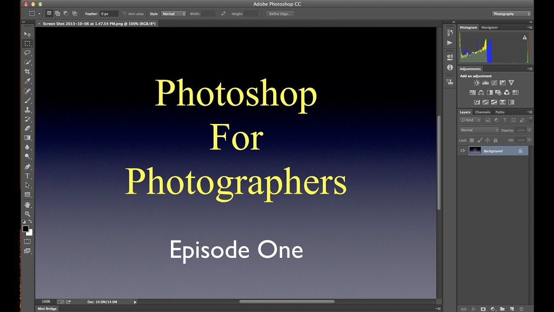Screen dimensions: 554x312
Task: Switch to the Navigator tab
Action: pyautogui.click(x=490, y=27)
